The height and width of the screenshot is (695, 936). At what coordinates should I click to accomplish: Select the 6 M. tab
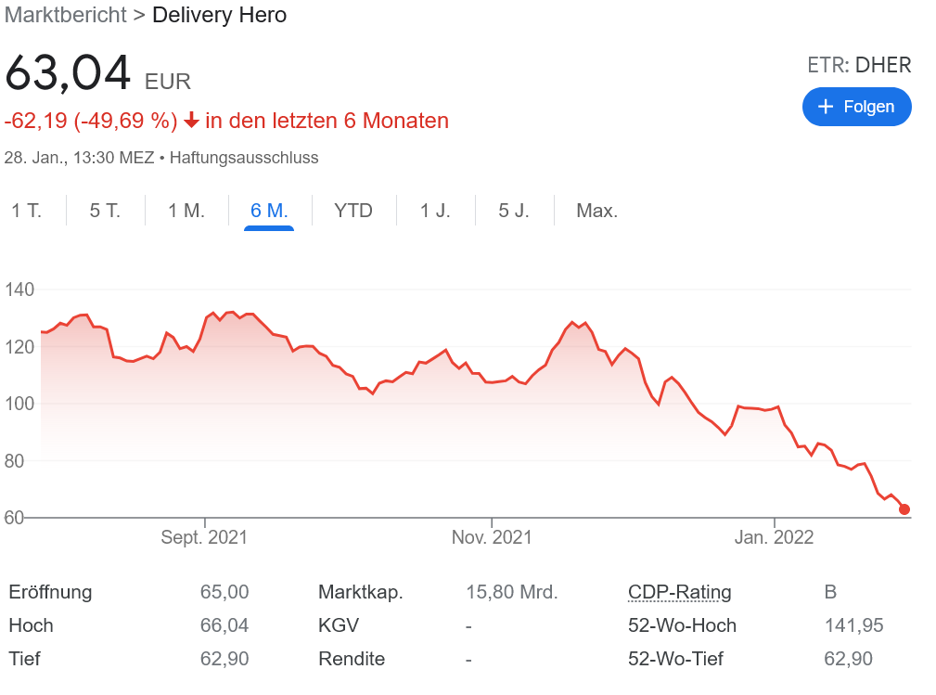coord(269,211)
